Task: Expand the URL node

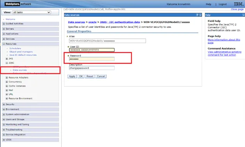Action: (x=7, y=94)
